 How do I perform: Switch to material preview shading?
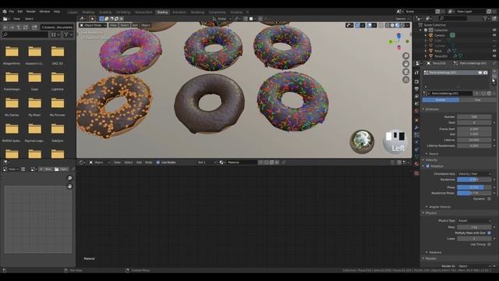pyautogui.click(x=397, y=25)
